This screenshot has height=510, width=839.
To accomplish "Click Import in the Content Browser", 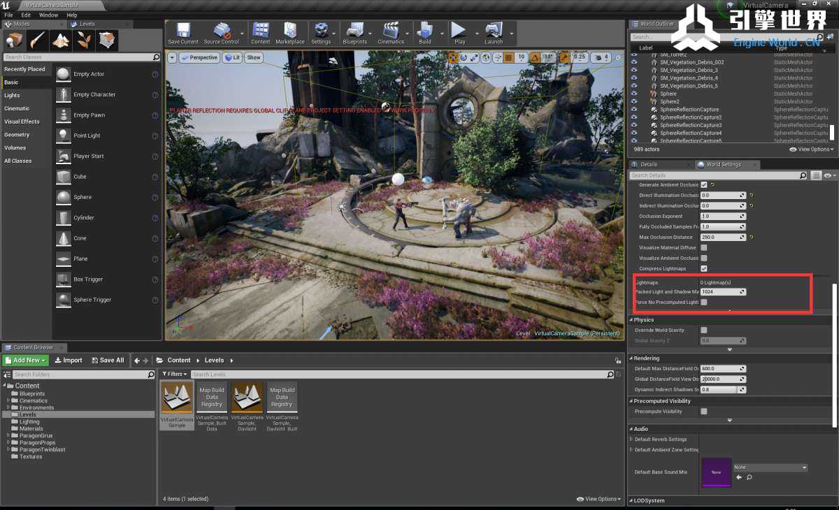I will point(69,360).
